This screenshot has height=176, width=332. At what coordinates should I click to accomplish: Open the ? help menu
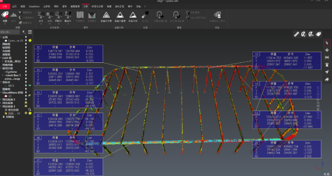[145, 6]
